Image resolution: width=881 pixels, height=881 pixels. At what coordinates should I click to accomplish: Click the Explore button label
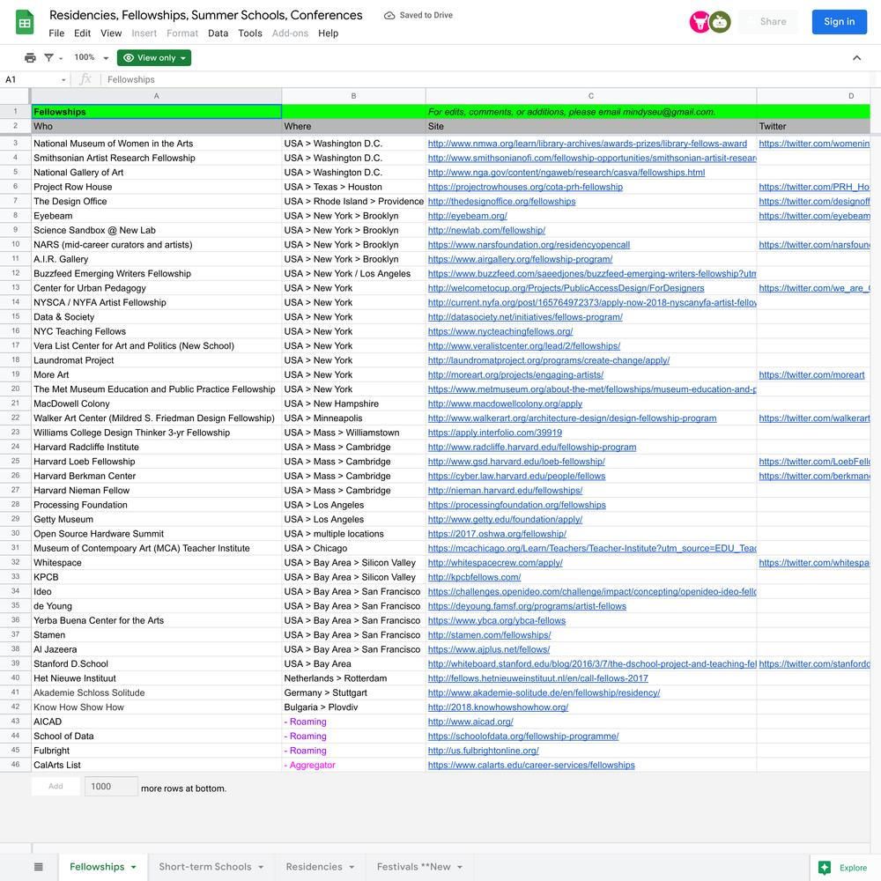click(x=853, y=868)
